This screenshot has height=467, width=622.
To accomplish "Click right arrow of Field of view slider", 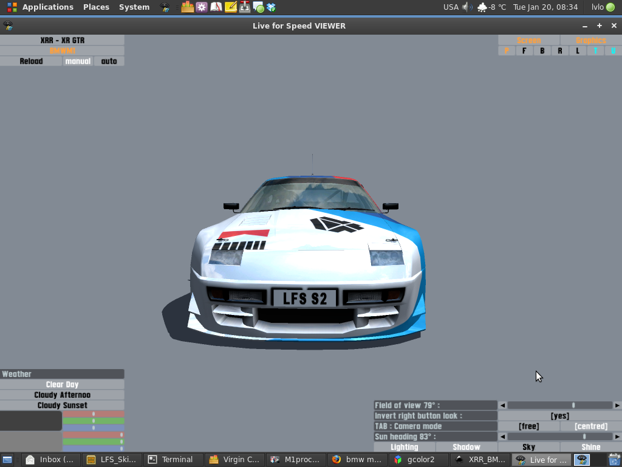I will [617, 406].
